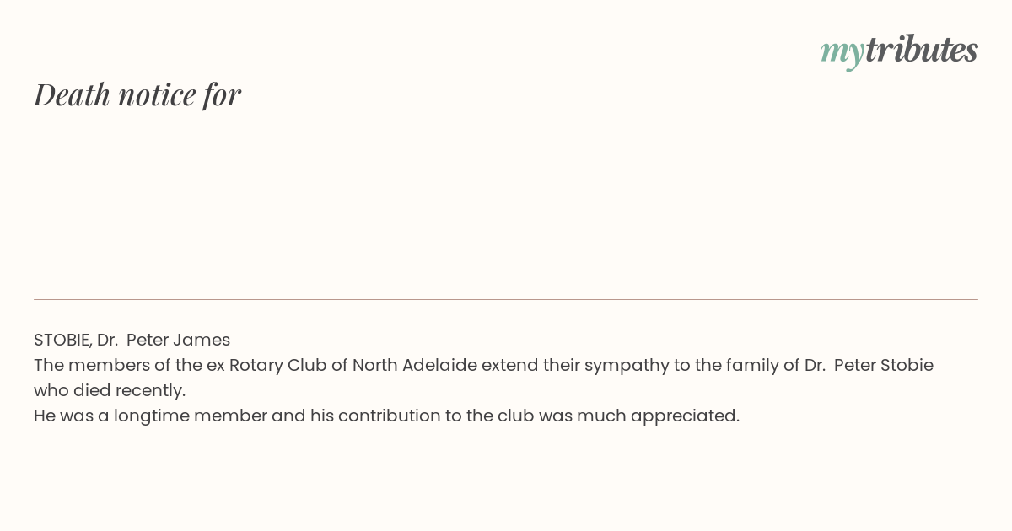Click the surname "STOBIE" in notice

pyautogui.click(x=62, y=340)
